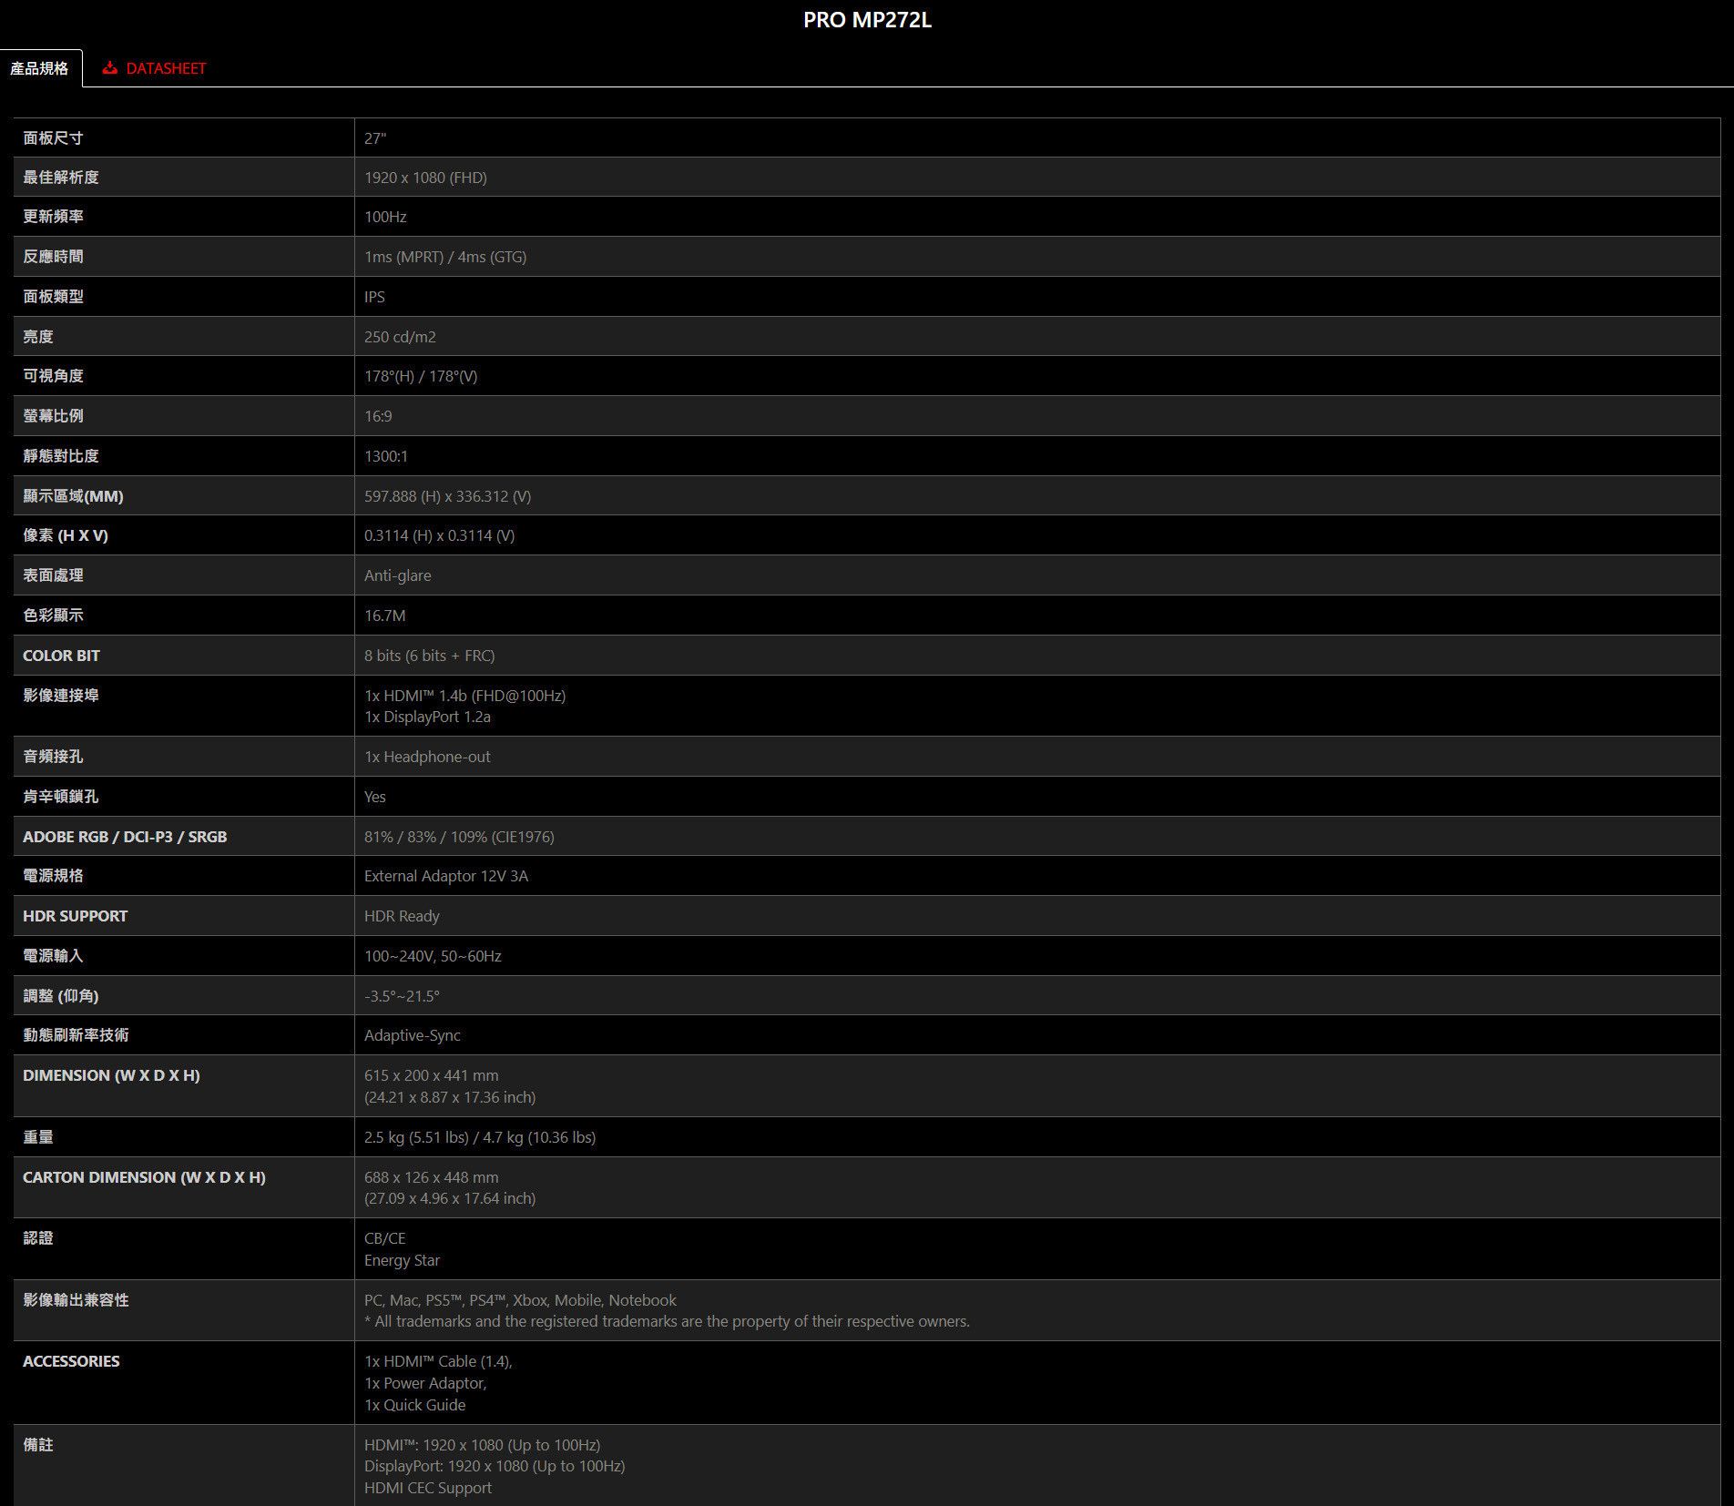
Task: Click the 688 x 126 x 448 mm value
Action: pyautogui.click(x=432, y=1177)
